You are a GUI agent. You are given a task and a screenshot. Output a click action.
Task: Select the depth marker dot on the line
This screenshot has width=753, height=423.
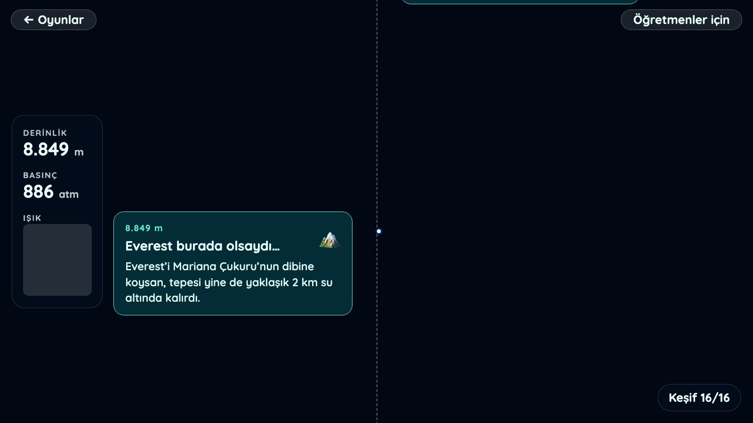pyautogui.click(x=379, y=231)
